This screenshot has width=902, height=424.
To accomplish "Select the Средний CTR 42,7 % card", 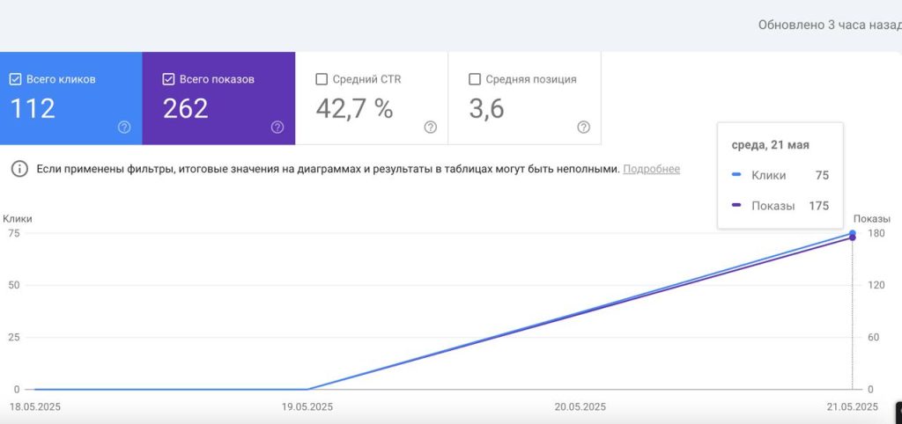I will tap(372, 99).
